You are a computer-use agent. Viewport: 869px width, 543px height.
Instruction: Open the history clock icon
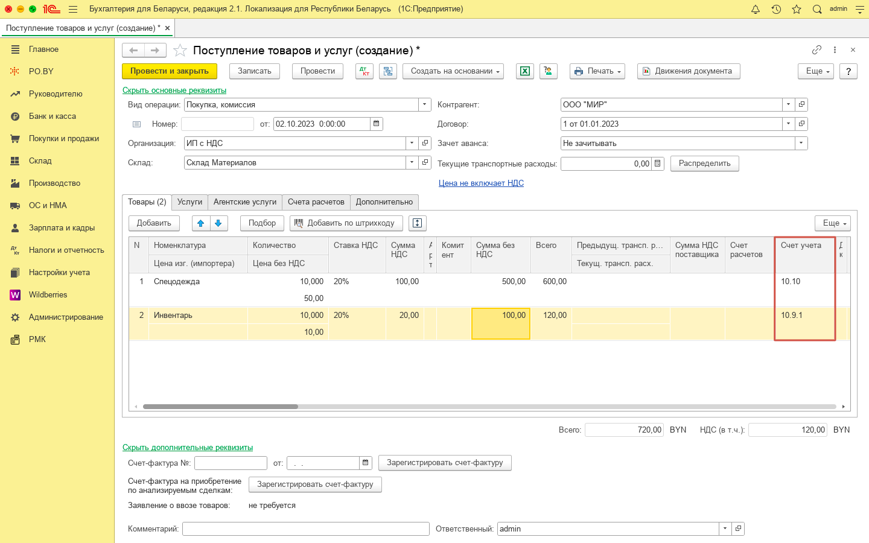[x=776, y=9]
